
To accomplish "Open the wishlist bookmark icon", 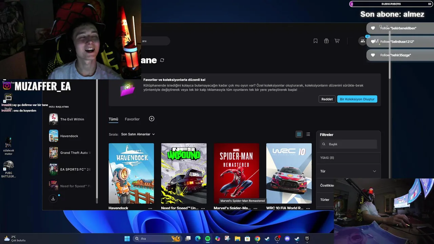I will (315, 41).
